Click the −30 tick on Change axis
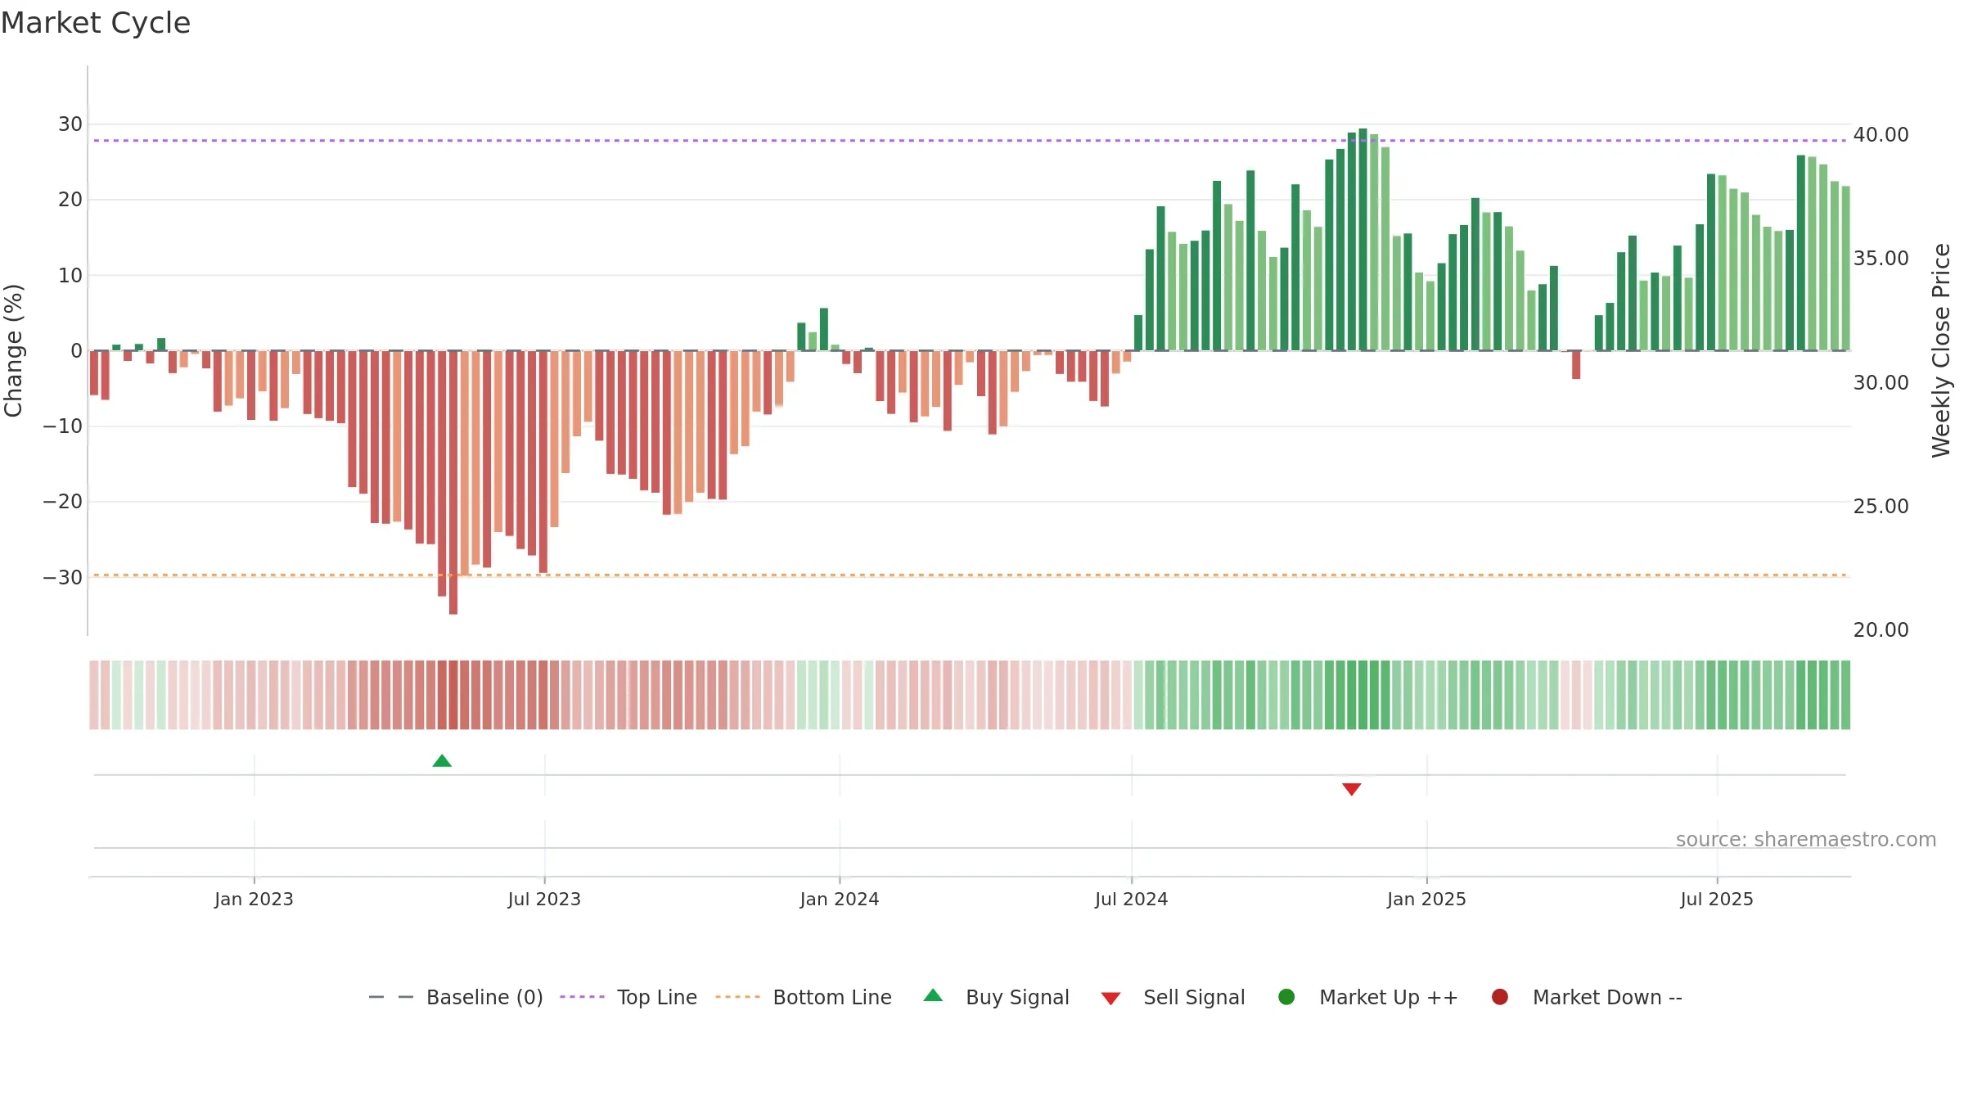Screen dimensions: 1964x1105 point(63,578)
